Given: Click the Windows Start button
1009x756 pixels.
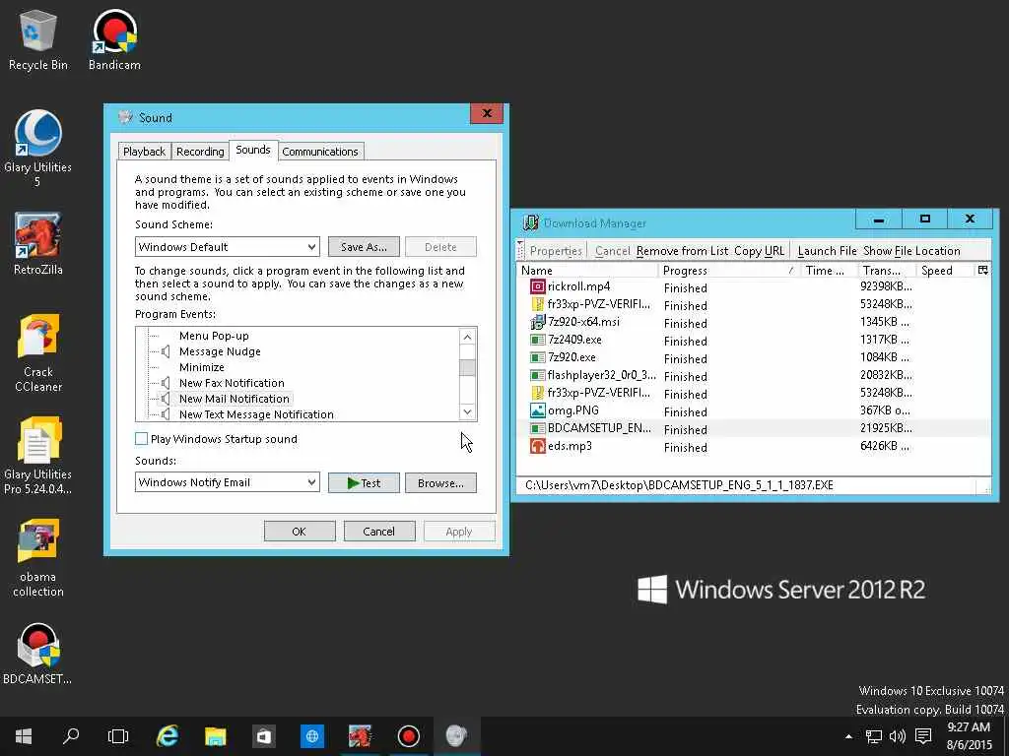Looking at the screenshot, I should click(x=24, y=736).
